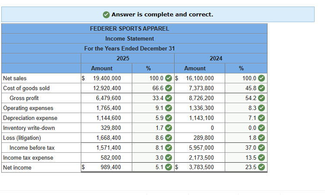Click the 3,783,500 amount cell
The height and width of the screenshot is (195, 325).
(x=200, y=167)
